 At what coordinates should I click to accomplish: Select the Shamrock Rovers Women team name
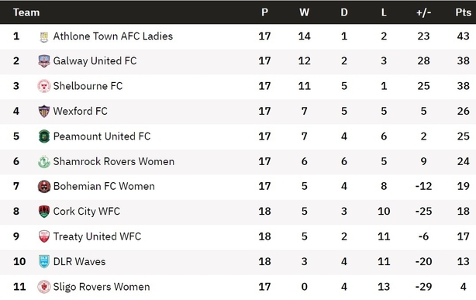pyautogui.click(x=114, y=161)
